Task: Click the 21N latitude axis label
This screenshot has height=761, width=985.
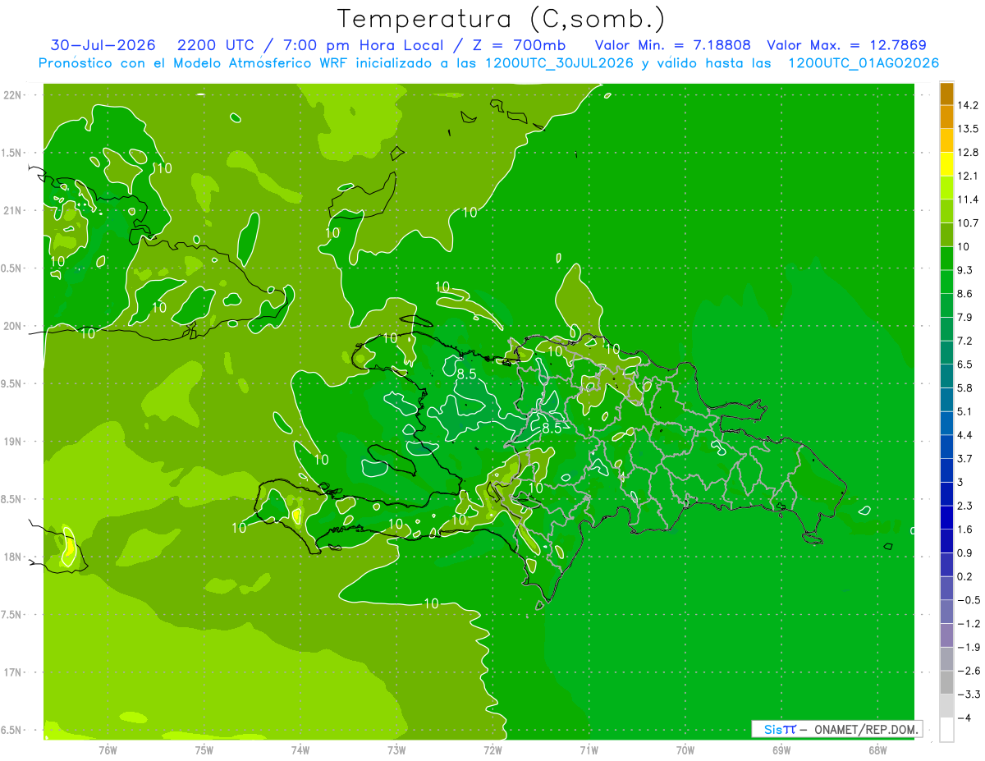Action: pyautogui.click(x=12, y=210)
